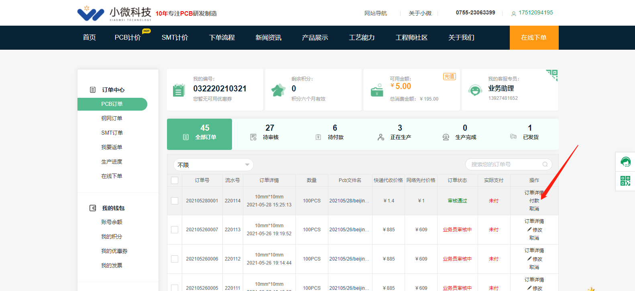Click the 充值 recharge button
This screenshot has height=291, width=635.
coord(450,77)
